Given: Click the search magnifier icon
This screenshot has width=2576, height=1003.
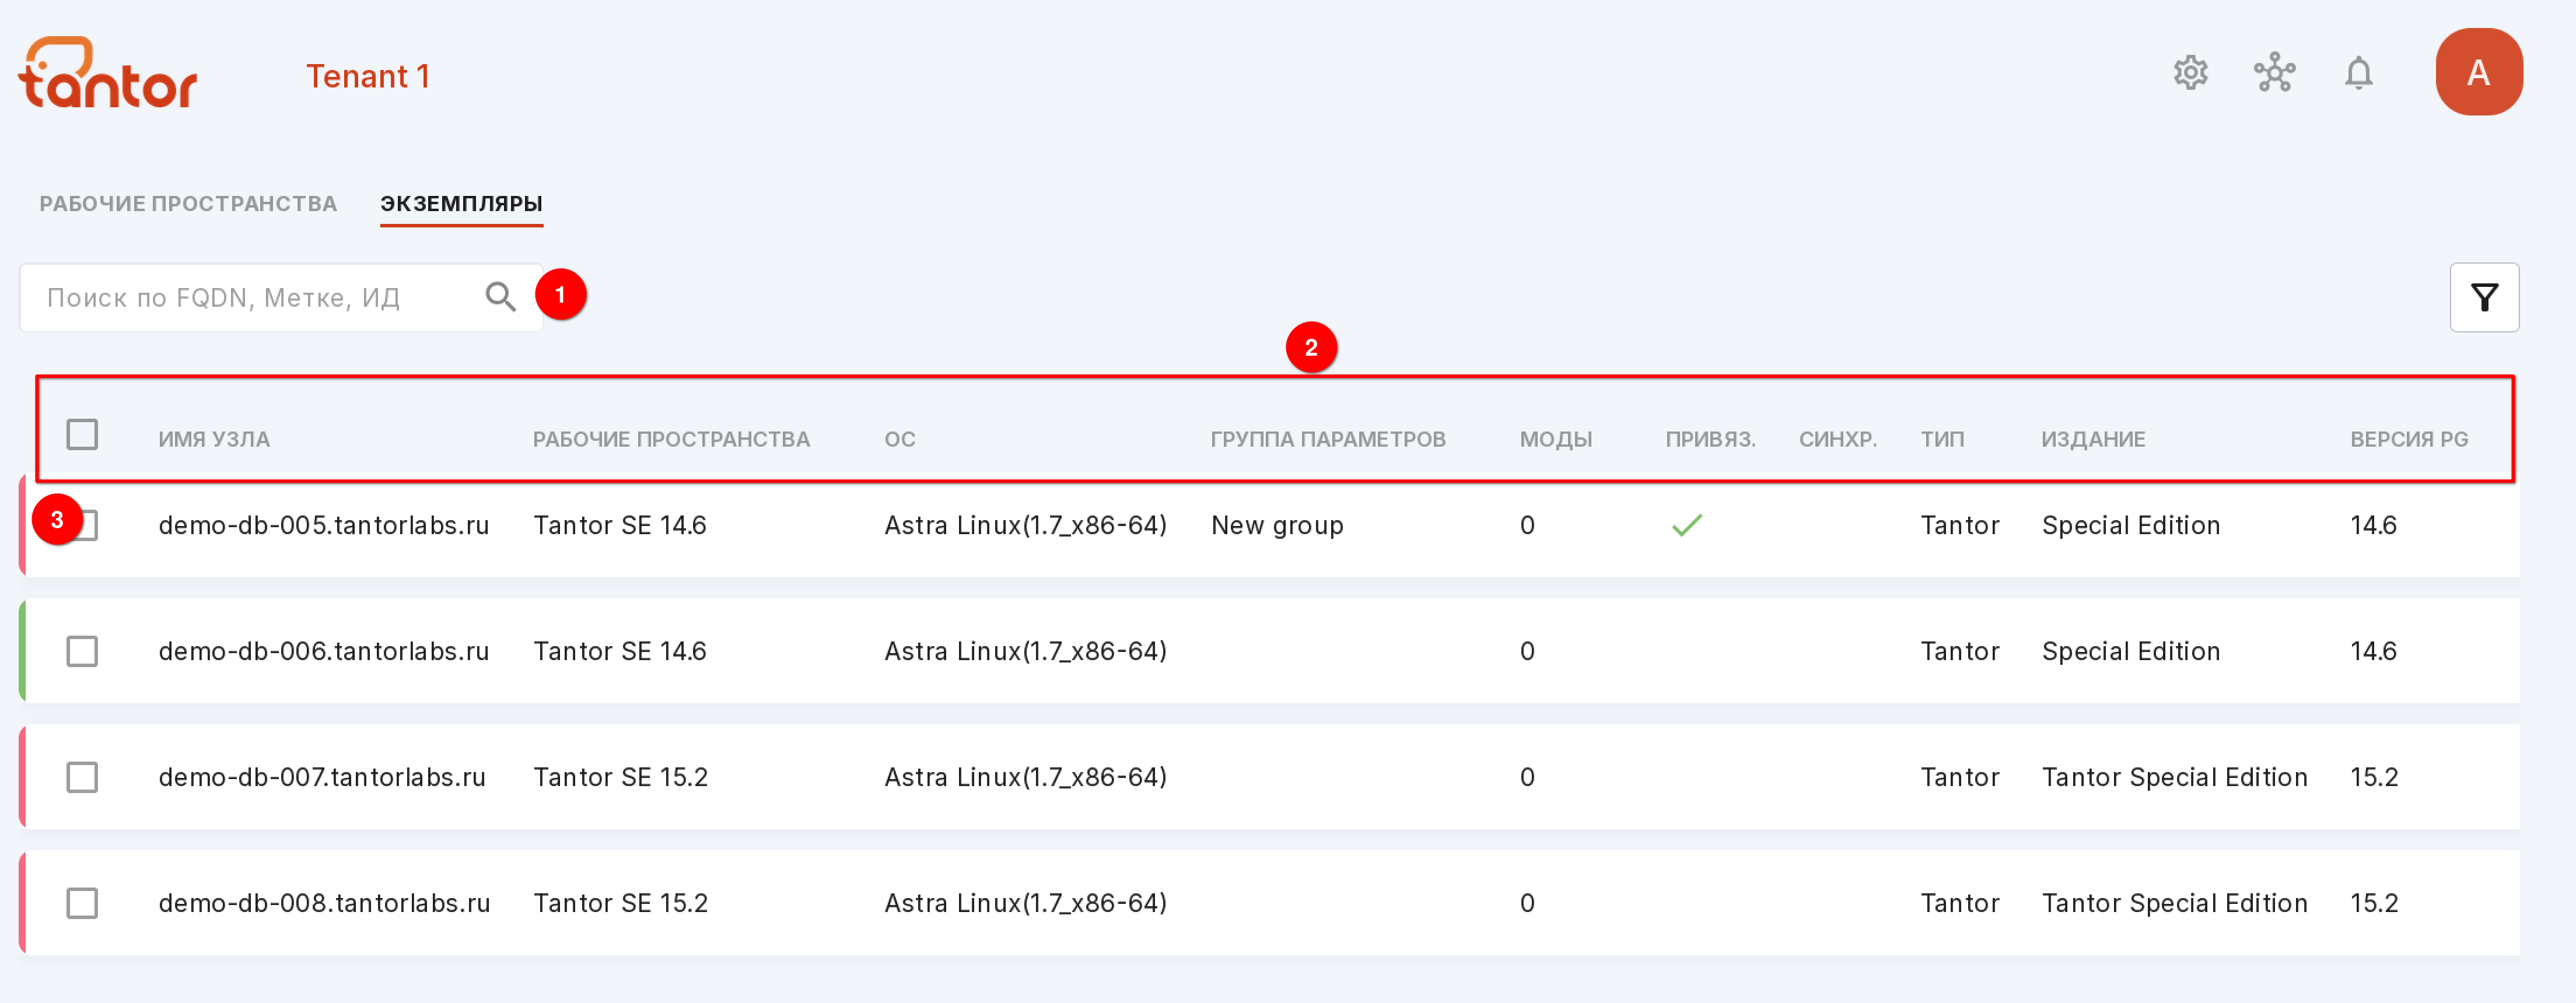Looking at the screenshot, I should tap(500, 297).
